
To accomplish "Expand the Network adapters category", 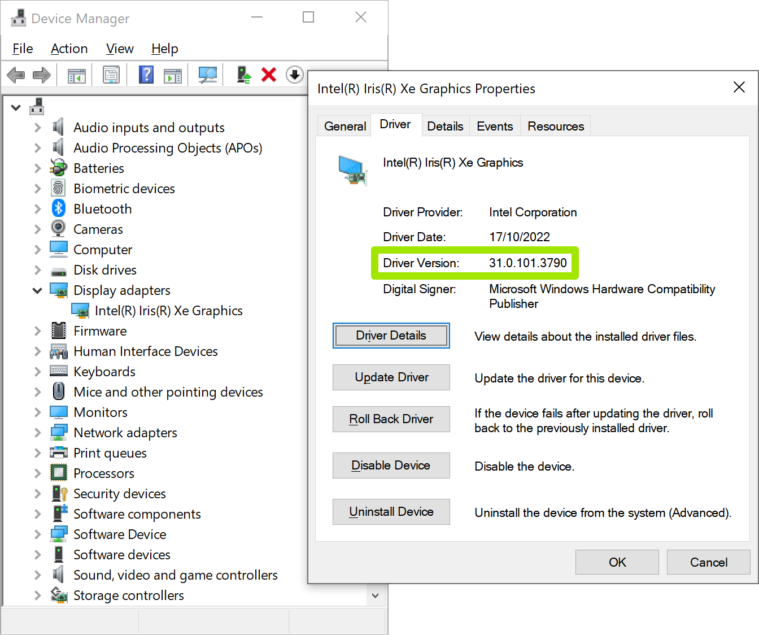I will tap(37, 433).
